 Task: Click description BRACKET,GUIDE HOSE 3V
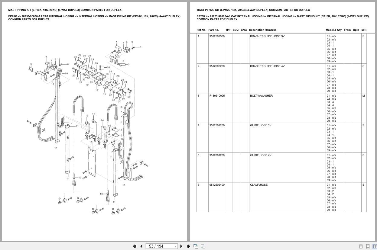tap(267, 36)
